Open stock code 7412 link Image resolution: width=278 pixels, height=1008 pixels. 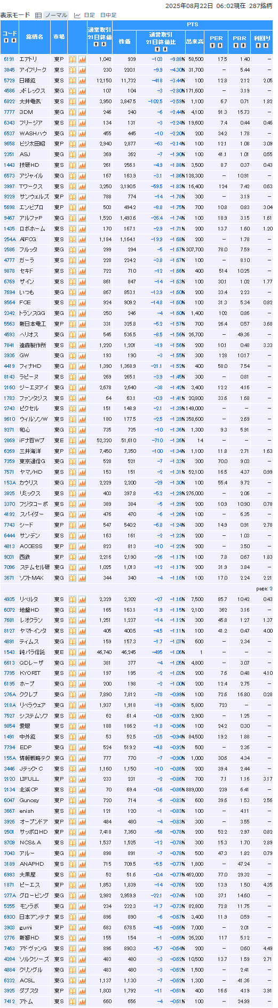(9, 1002)
